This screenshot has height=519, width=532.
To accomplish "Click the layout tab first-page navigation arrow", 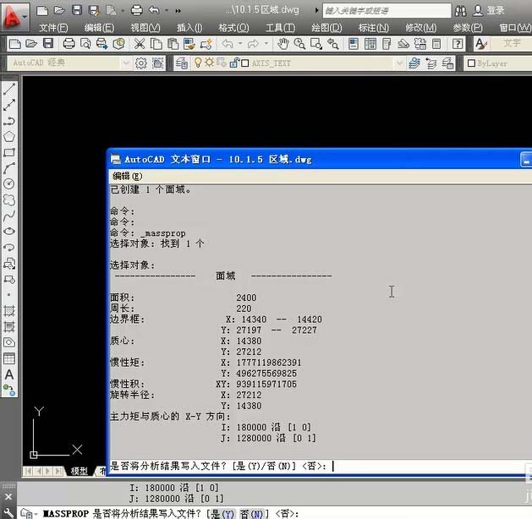I will pos(28,471).
